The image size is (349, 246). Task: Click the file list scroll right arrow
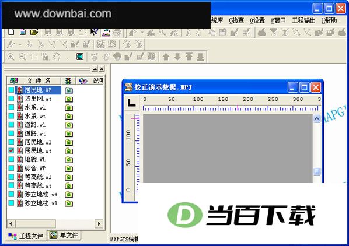click(x=99, y=223)
